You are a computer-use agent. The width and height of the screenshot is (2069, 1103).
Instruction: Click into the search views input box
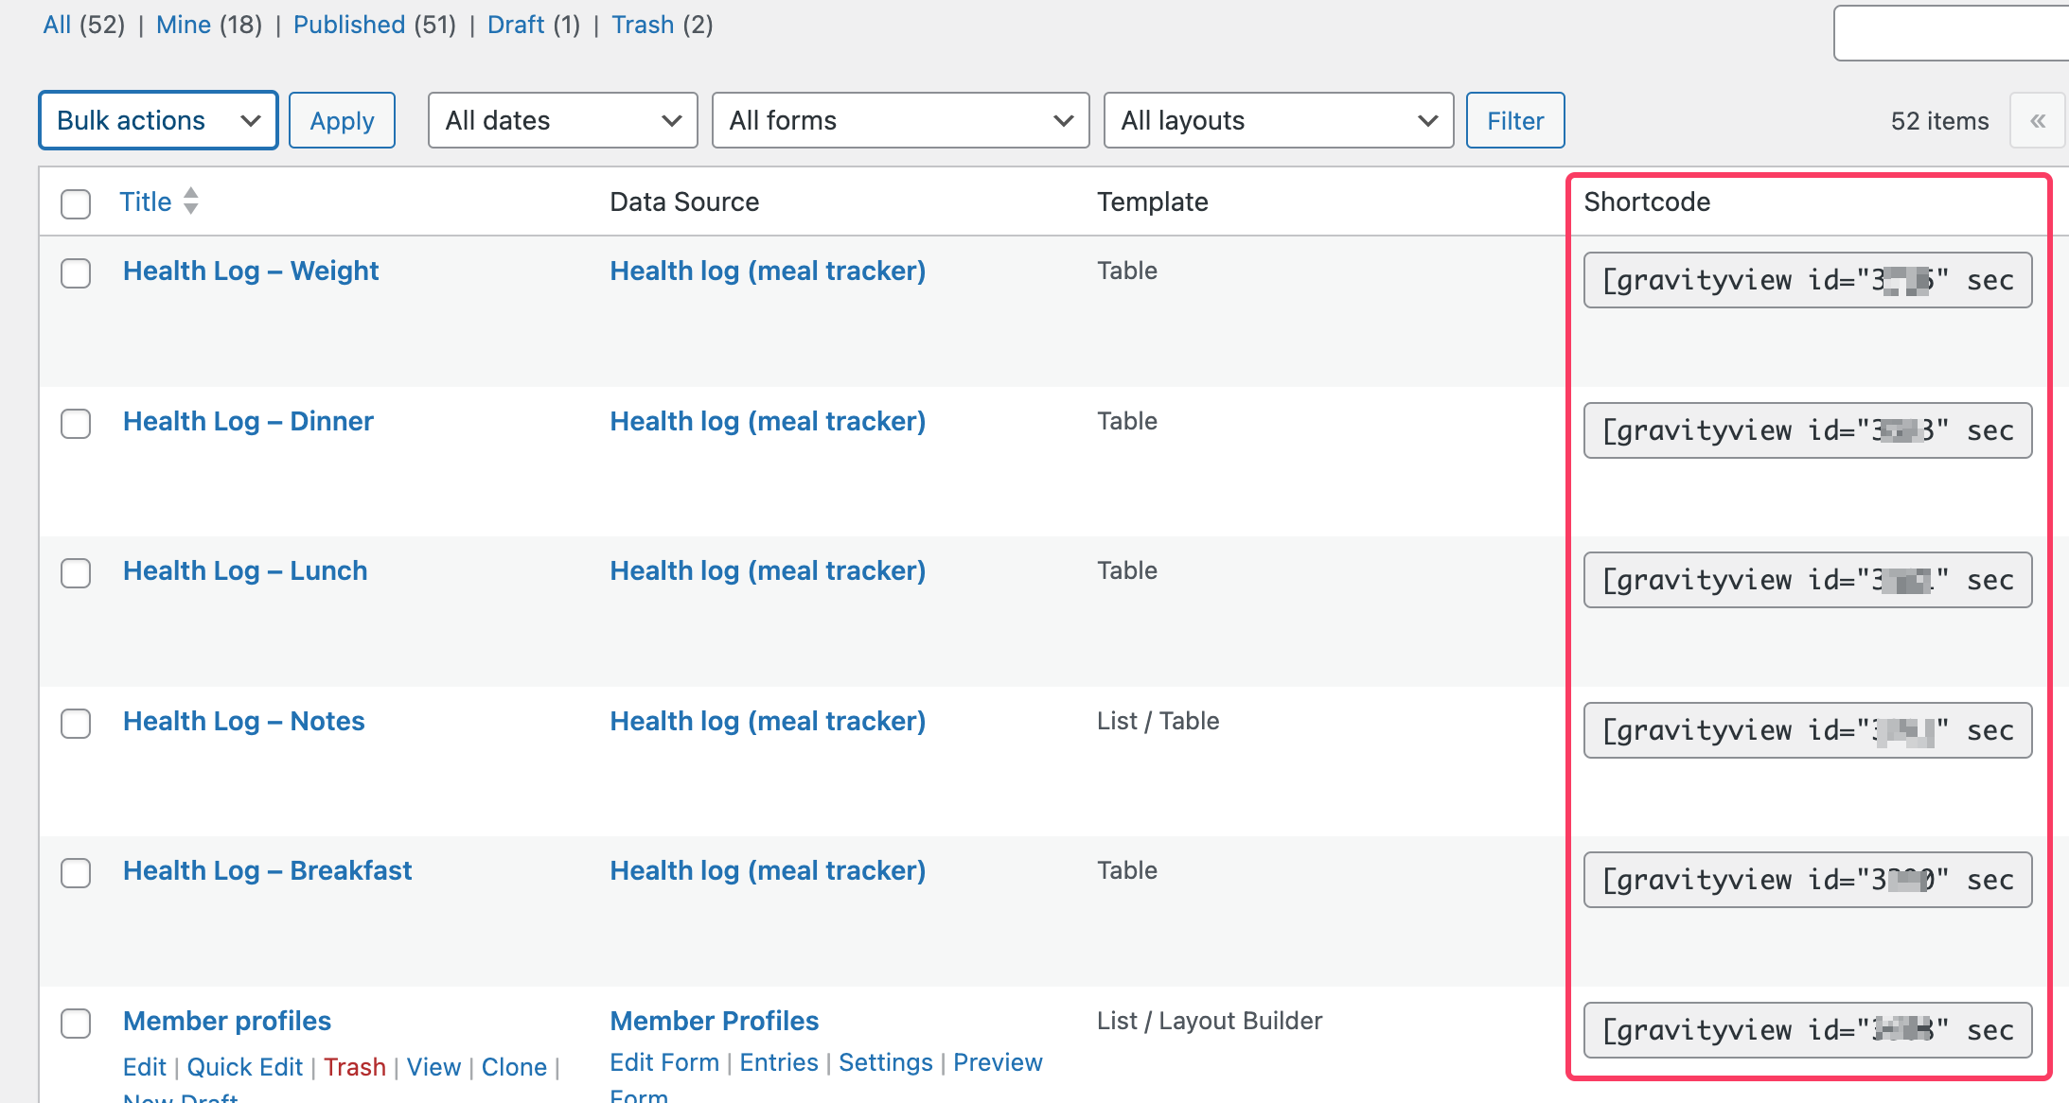(1952, 33)
